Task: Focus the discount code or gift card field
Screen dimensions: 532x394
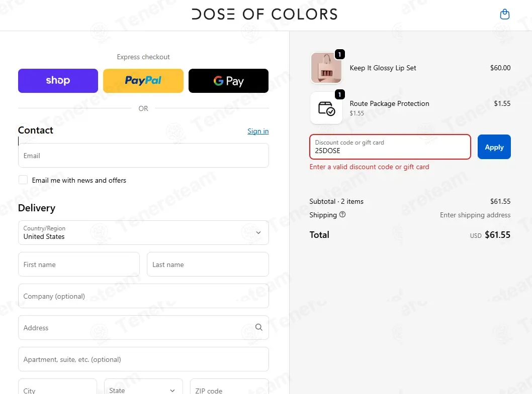Action: pos(390,147)
